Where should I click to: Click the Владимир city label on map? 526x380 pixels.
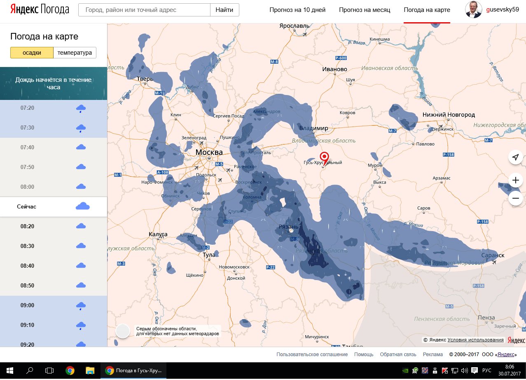313,128
